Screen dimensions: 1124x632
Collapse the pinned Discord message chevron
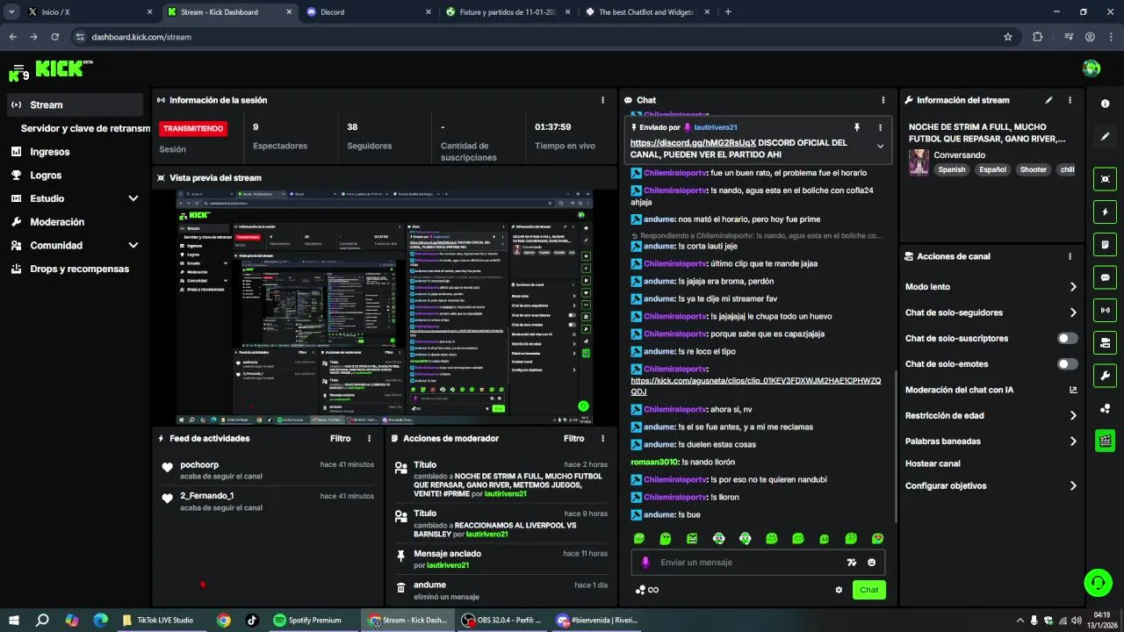point(880,147)
